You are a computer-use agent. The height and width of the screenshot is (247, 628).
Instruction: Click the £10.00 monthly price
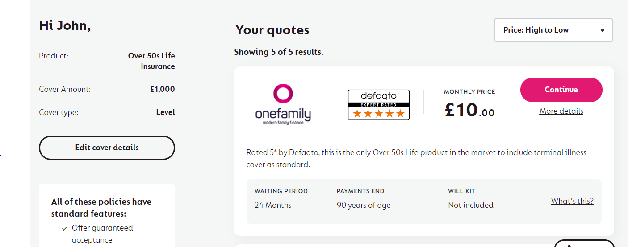click(x=469, y=109)
